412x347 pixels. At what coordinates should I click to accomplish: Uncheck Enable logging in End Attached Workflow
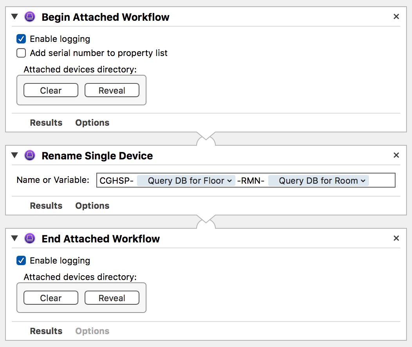[21, 261]
